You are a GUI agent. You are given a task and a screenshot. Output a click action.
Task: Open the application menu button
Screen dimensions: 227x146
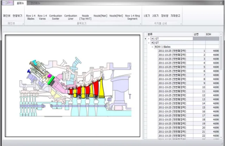tap(8, 3)
